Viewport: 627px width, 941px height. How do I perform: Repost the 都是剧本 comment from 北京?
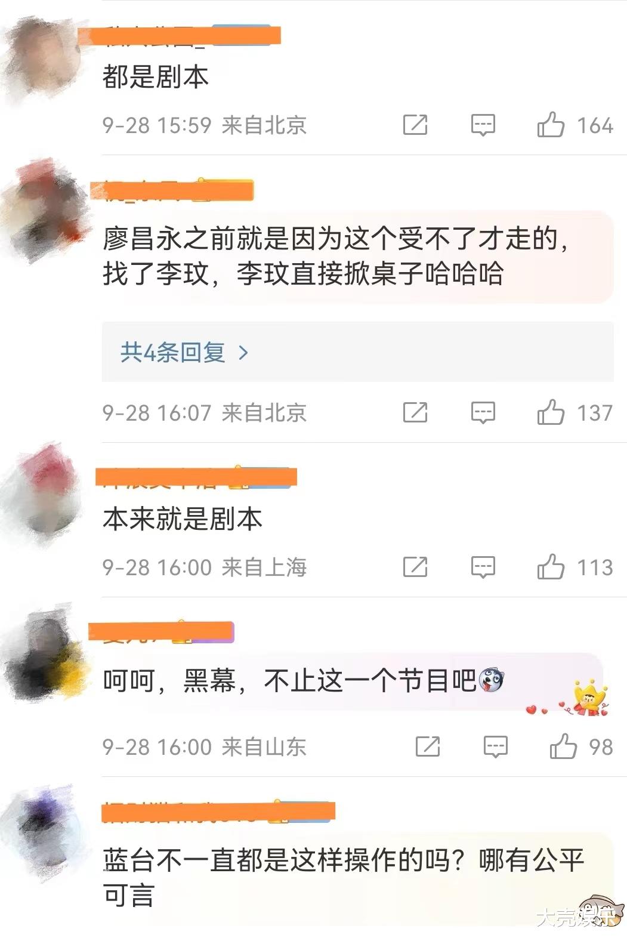415,125
